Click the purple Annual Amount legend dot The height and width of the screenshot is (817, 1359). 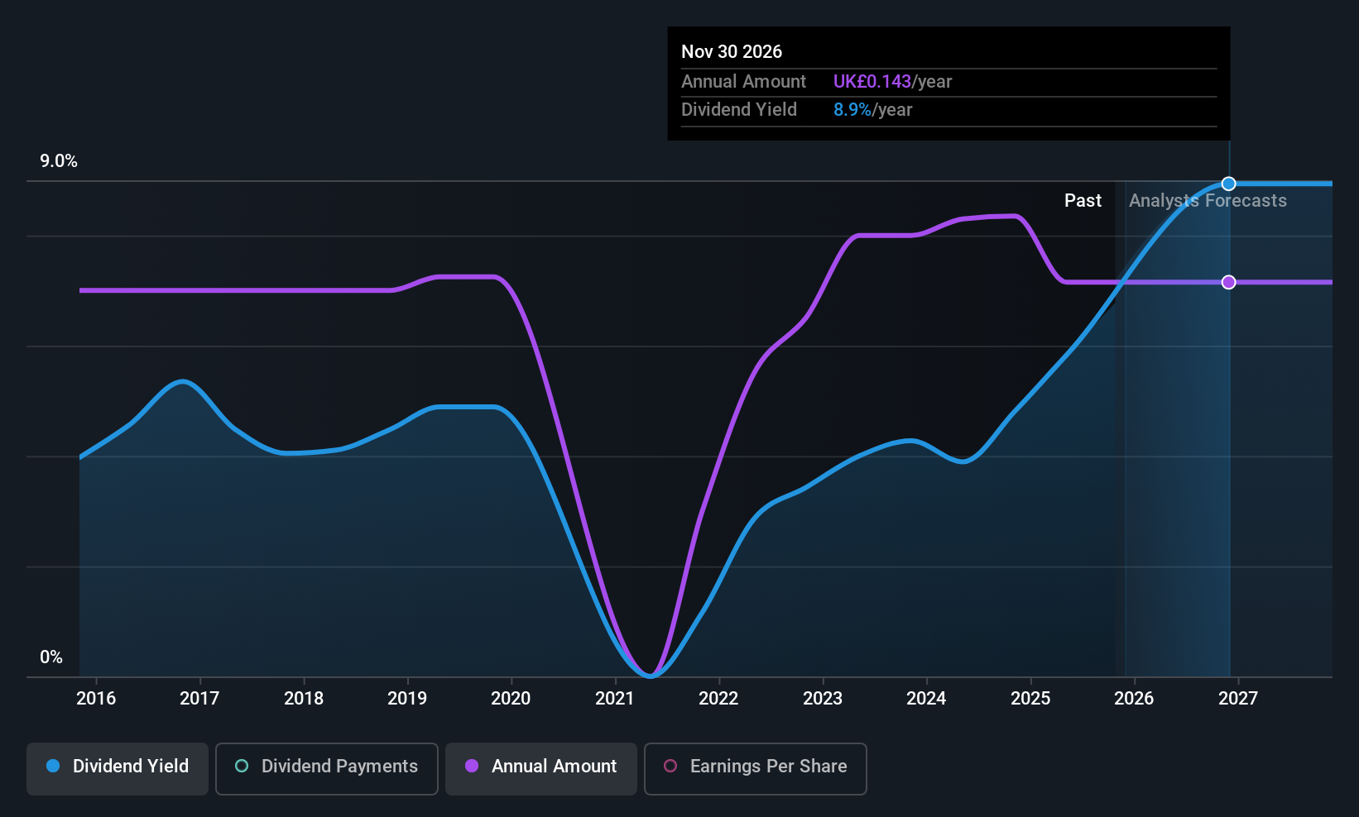[472, 766]
